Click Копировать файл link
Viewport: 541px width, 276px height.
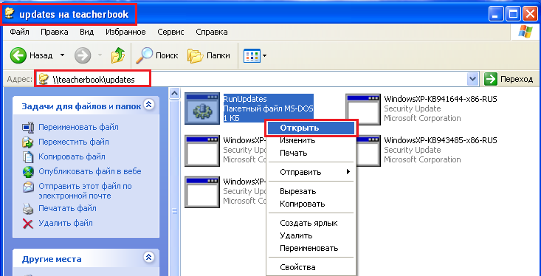coord(72,156)
